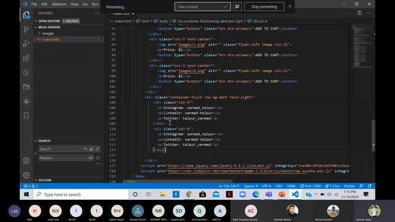Open Zoom from the taskbar

tap(243, 194)
